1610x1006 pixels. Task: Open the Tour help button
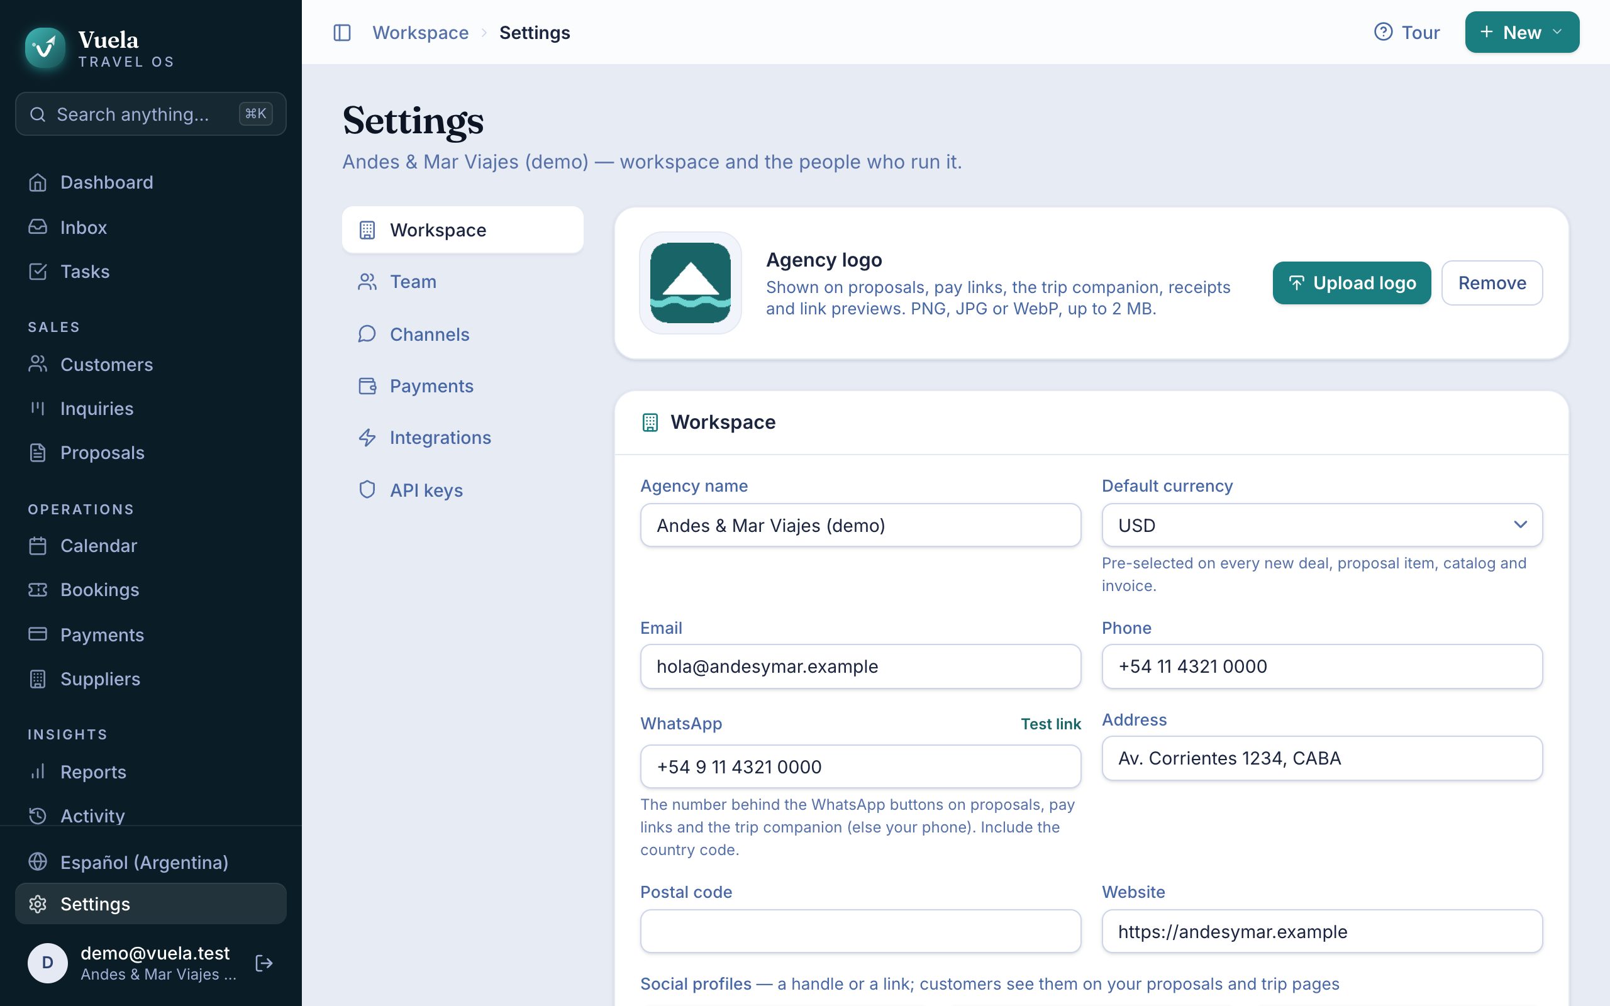1406,33
